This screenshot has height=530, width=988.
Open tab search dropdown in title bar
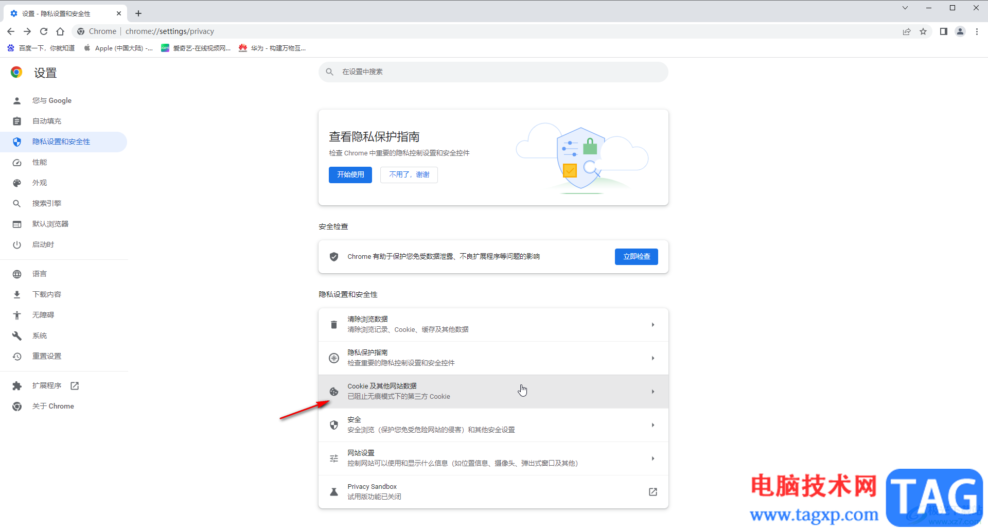905,8
